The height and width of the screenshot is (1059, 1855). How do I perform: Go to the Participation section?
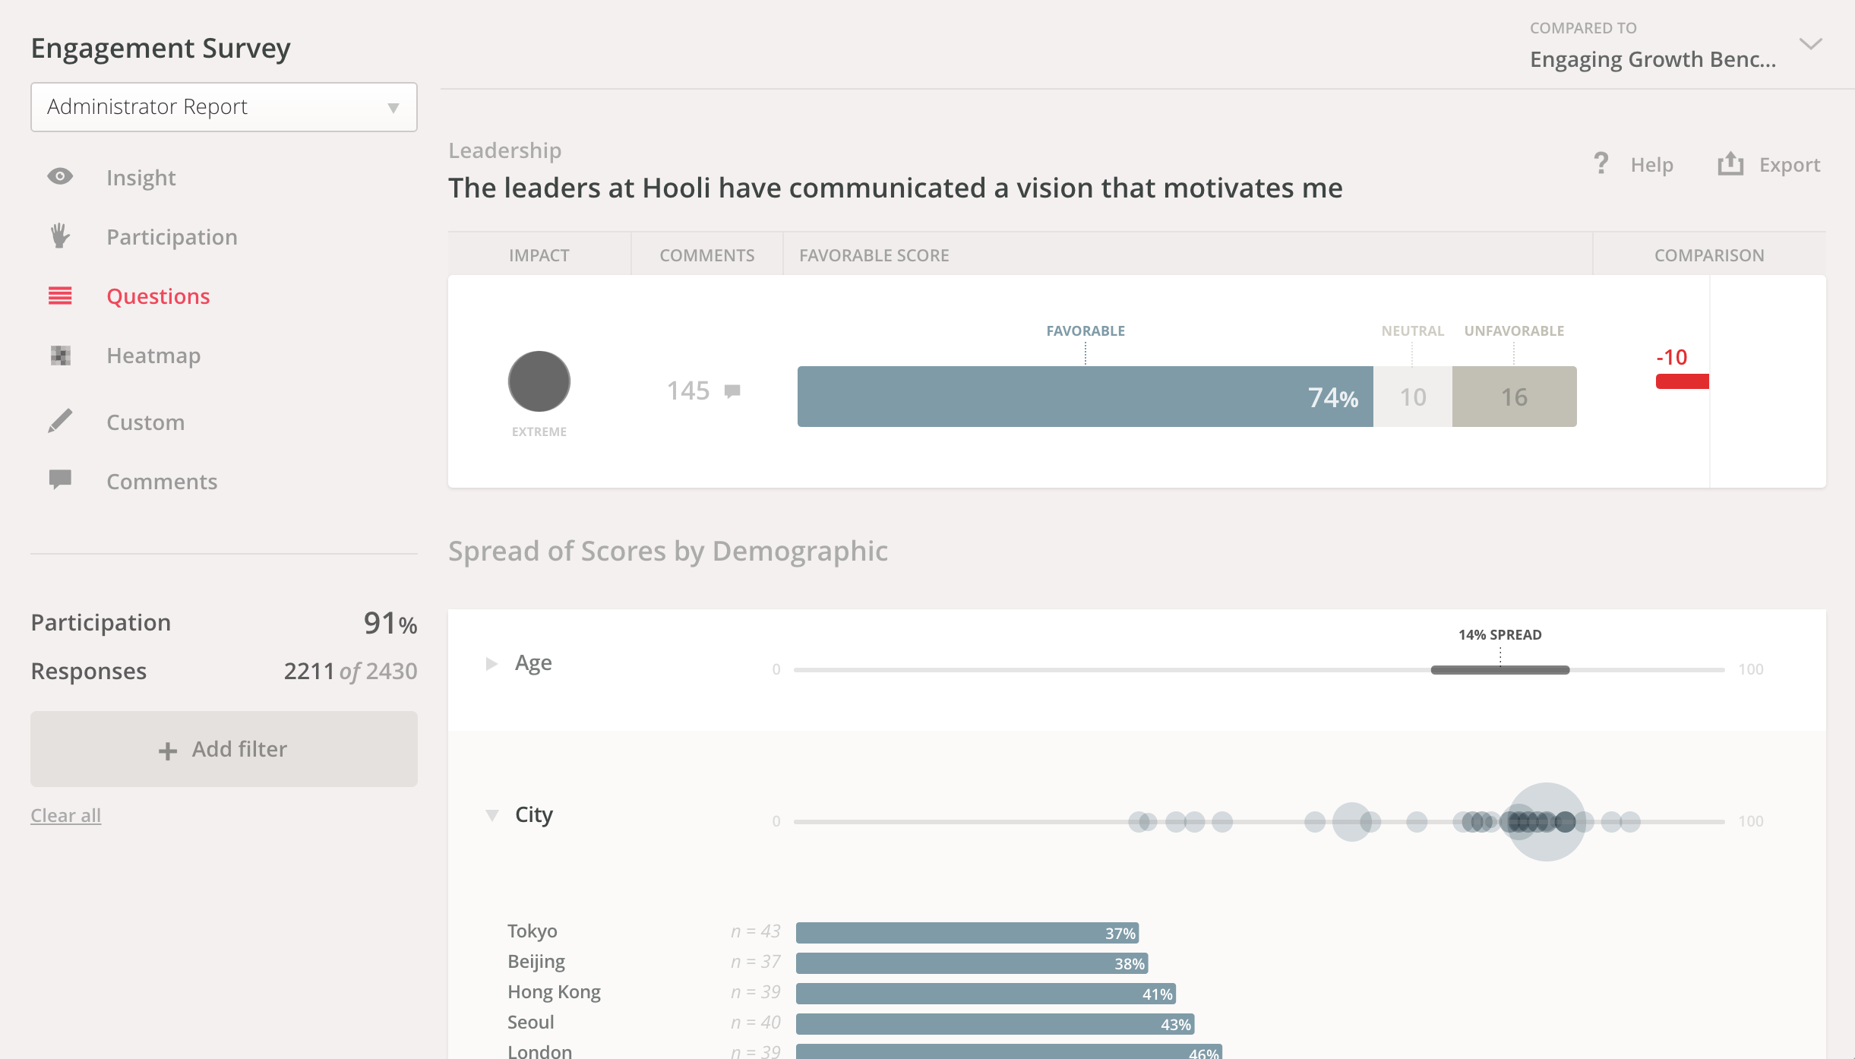[x=172, y=236]
